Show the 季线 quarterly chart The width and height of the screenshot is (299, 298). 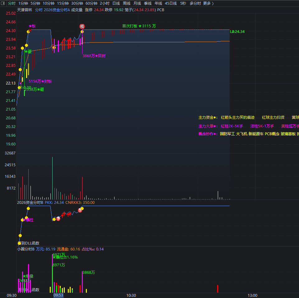(148, 3)
